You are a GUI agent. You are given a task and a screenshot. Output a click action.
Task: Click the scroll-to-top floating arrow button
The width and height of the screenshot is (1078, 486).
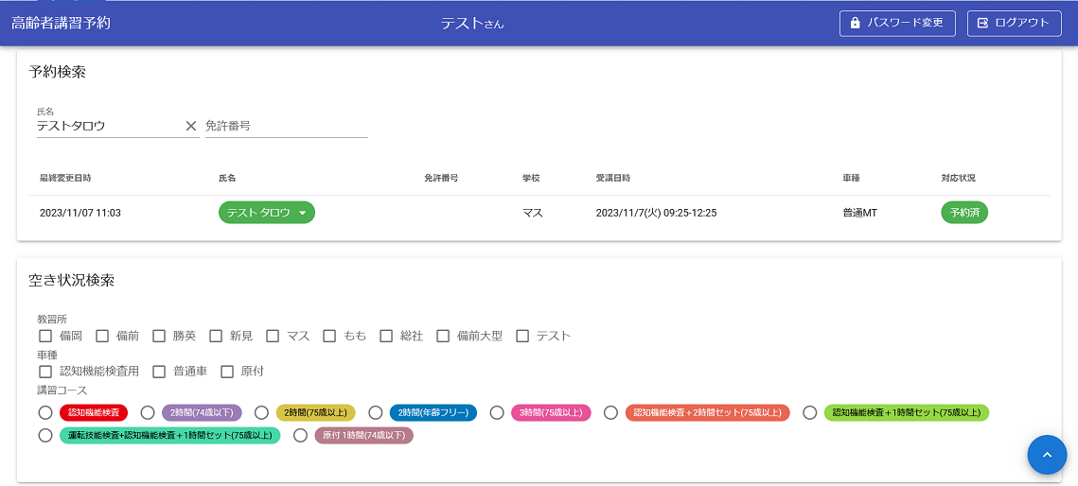[1047, 455]
